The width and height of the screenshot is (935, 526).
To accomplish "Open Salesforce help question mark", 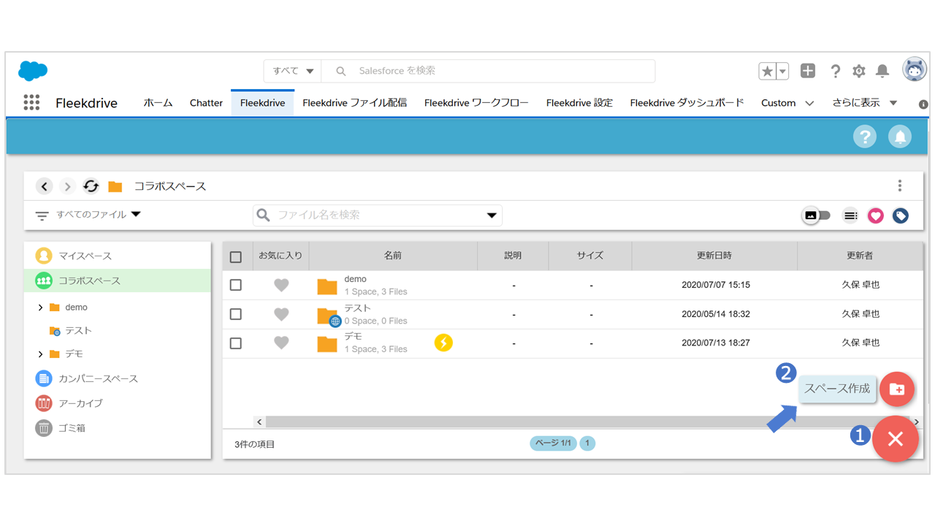I will click(x=836, y=71).
